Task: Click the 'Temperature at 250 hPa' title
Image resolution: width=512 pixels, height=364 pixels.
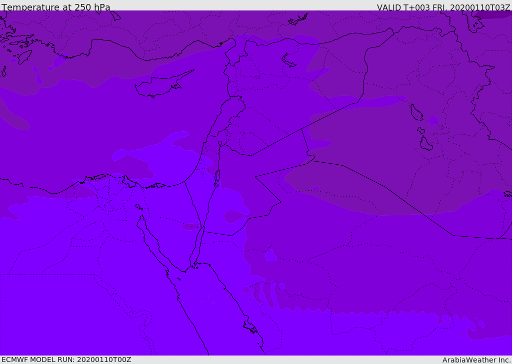Action: [56, 7]
